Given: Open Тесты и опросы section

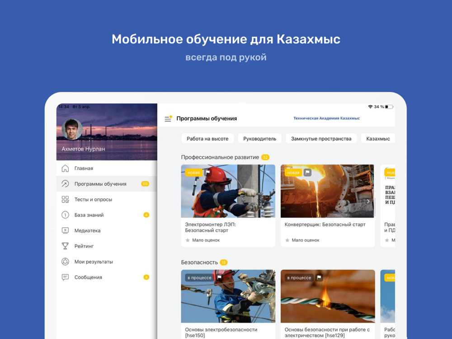Looking at the screenshot, I should (x=107, y=199).
